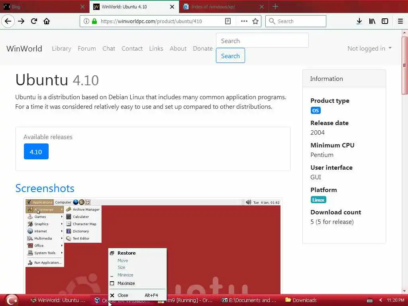This screenshot has height=306, width=408.
Task: Click the Linux platform badge
Action: coord(318,200)
